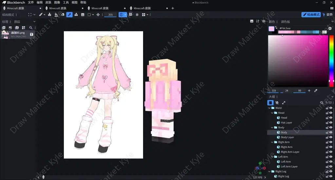Switch to 绘画模式 paint mode button

[x=311, y=14]
